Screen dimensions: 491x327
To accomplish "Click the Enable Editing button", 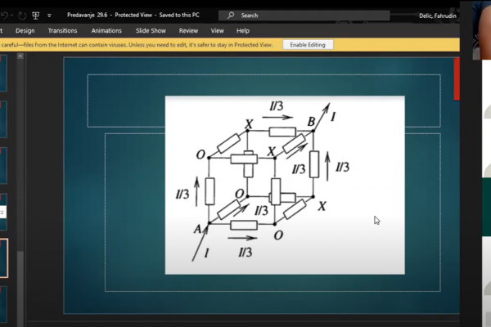I will pos(308,44).
